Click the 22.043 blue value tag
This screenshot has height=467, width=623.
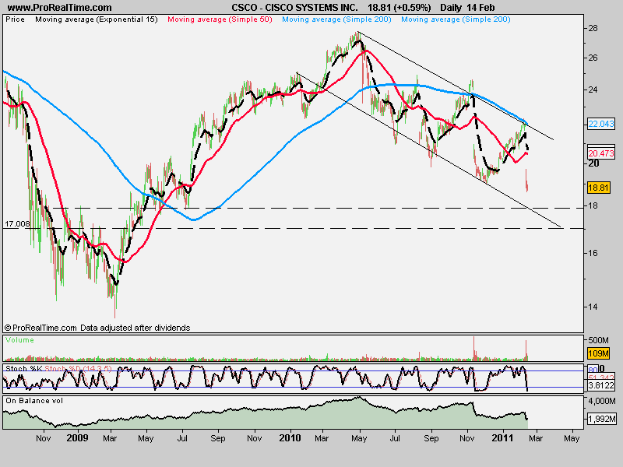pos(600,124)
